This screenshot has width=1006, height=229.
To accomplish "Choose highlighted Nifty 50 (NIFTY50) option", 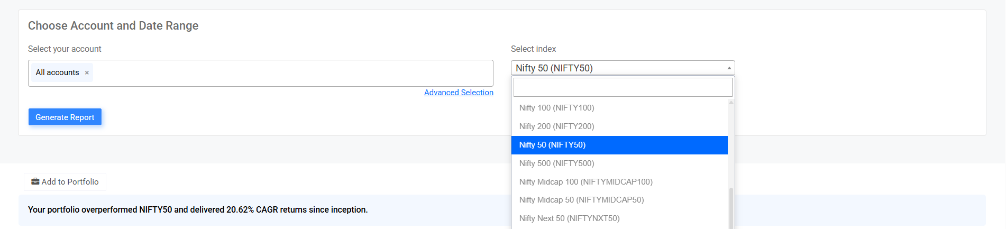I will pyautogui.click(x=619, y=145).
